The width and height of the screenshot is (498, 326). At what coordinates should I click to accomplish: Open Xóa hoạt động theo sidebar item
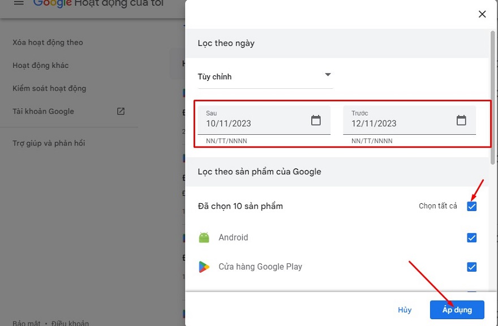coord(48,42)
